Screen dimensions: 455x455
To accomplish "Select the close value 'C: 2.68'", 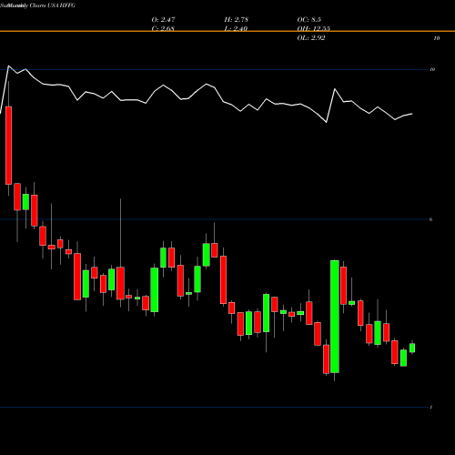I will (163, 28).
